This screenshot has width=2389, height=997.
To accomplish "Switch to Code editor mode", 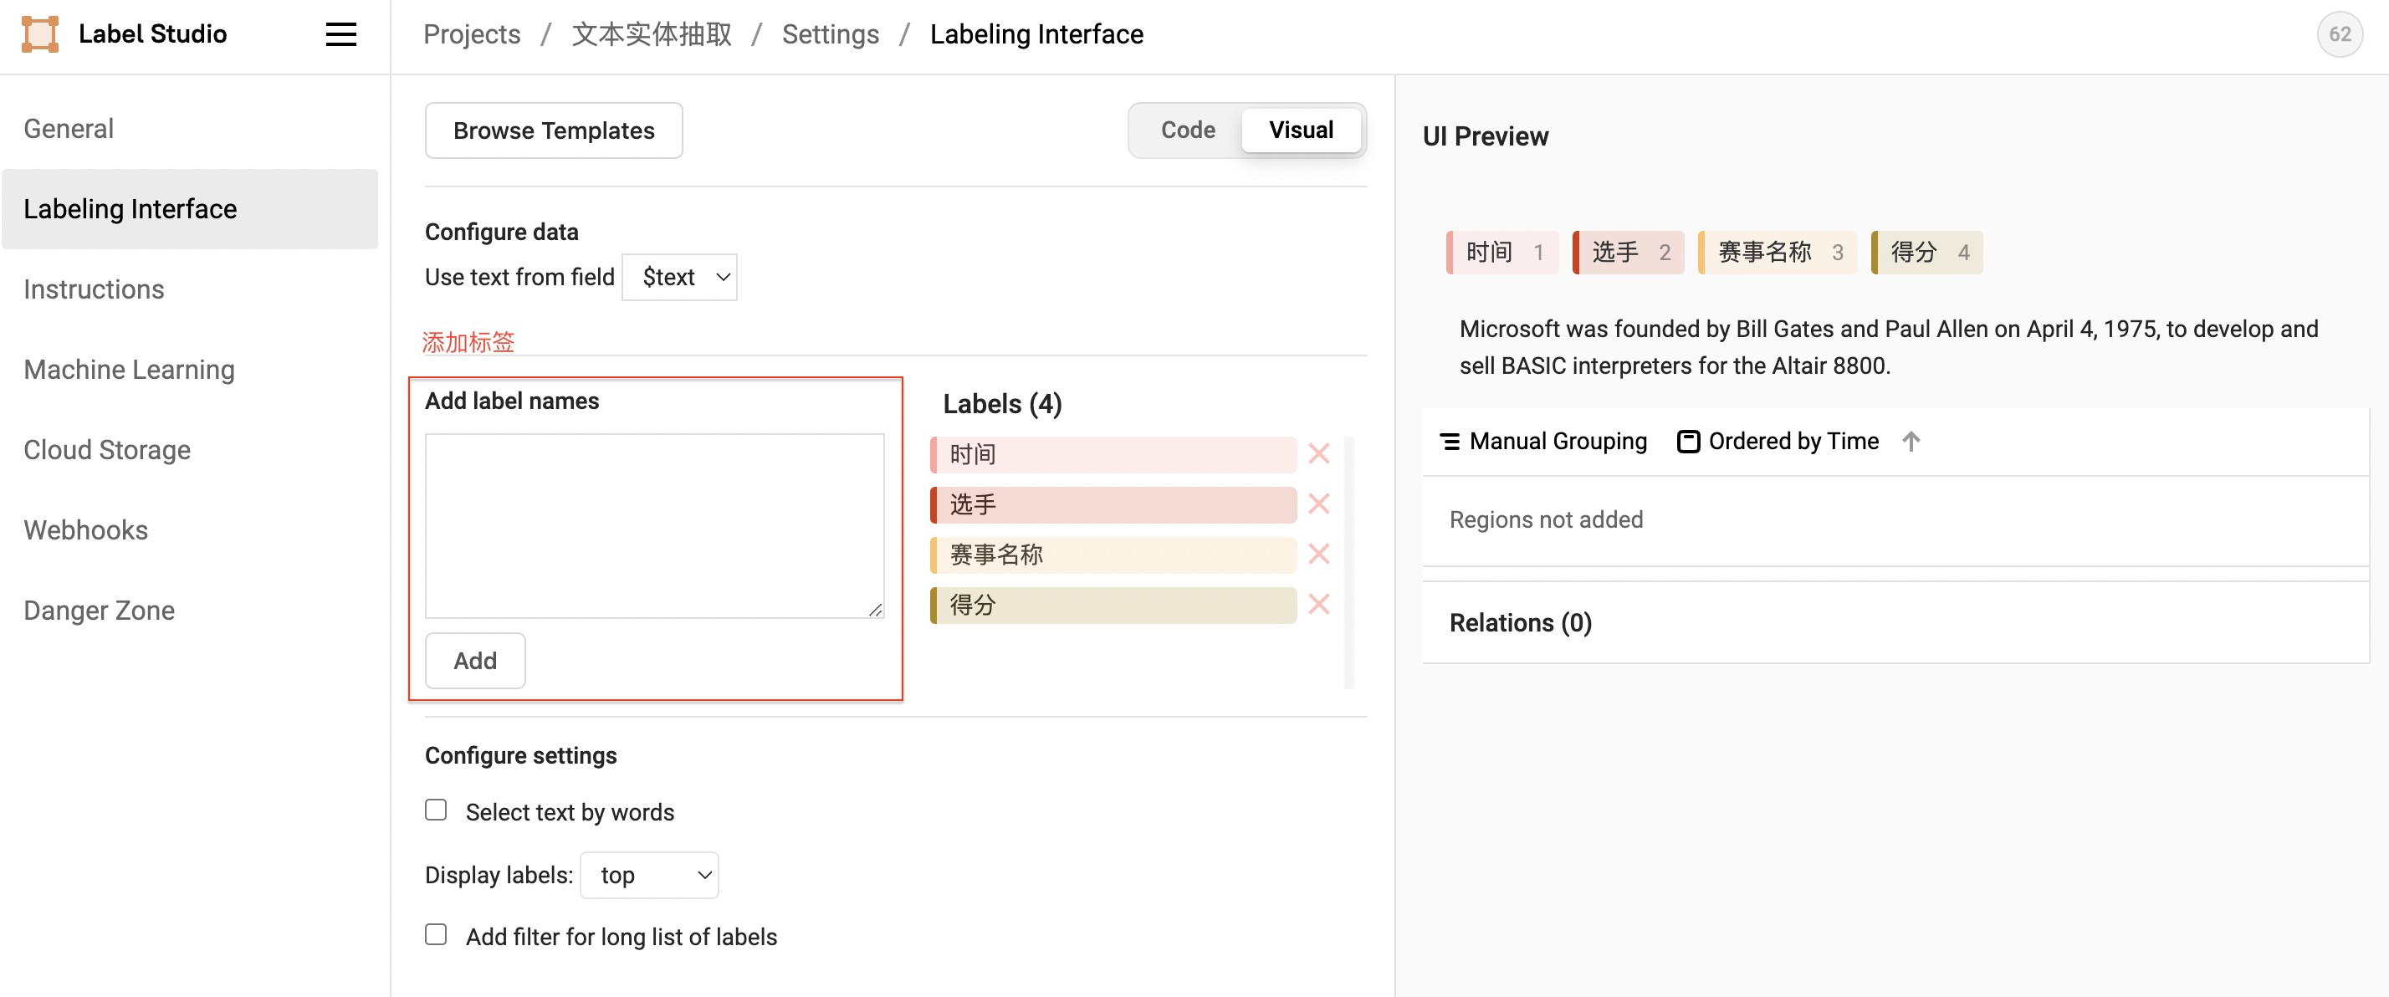I will (1187, 130).
